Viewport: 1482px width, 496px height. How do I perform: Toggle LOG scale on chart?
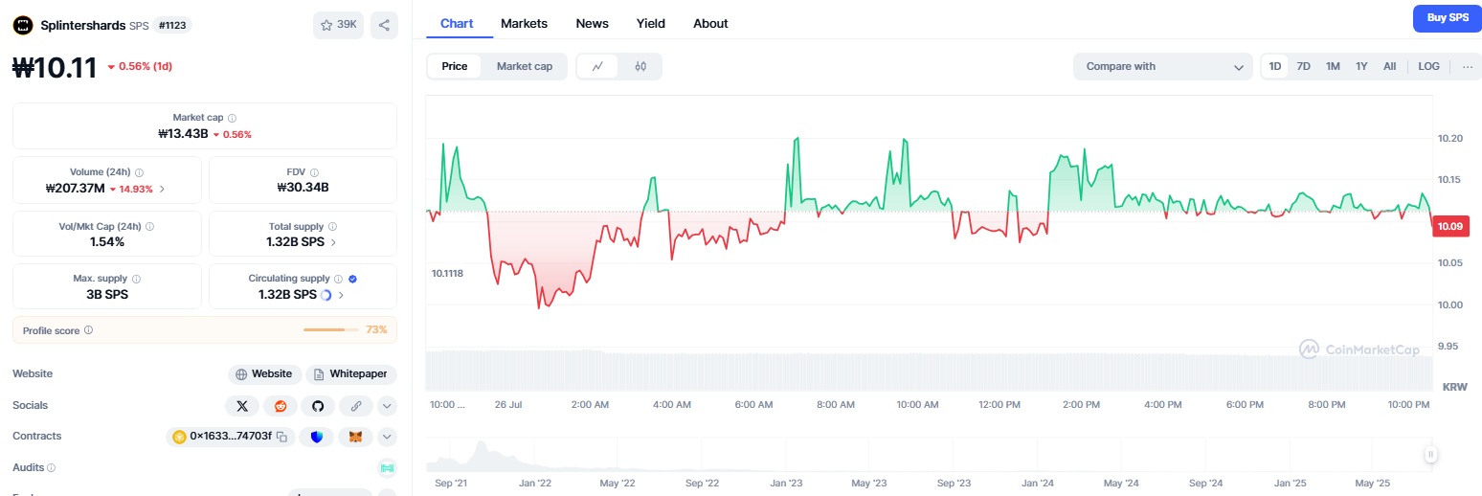pos(1428,66)
